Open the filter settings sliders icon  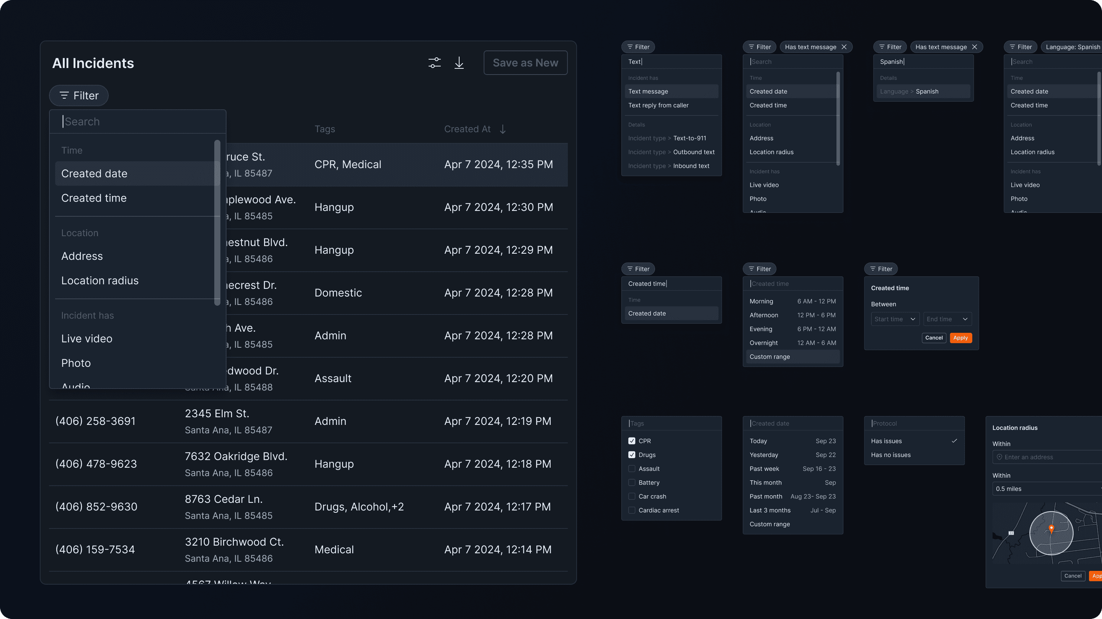tap(434, 63)
